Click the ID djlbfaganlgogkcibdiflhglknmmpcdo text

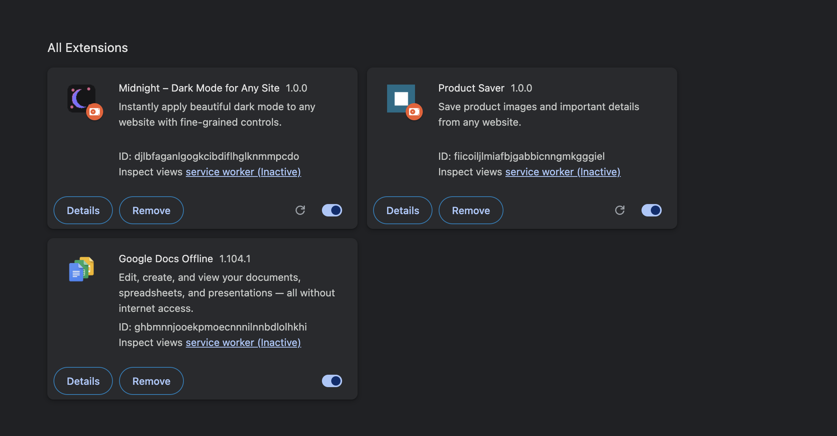(x=209, y=156)
